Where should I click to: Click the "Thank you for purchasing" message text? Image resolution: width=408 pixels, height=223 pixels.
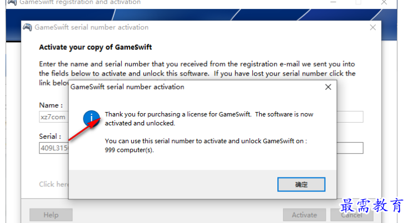209,119
